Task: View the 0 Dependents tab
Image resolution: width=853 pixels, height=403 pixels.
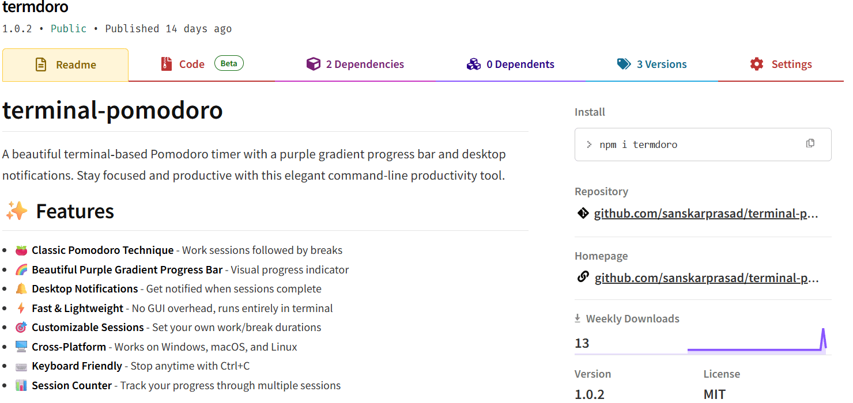Action: [520, 64]
